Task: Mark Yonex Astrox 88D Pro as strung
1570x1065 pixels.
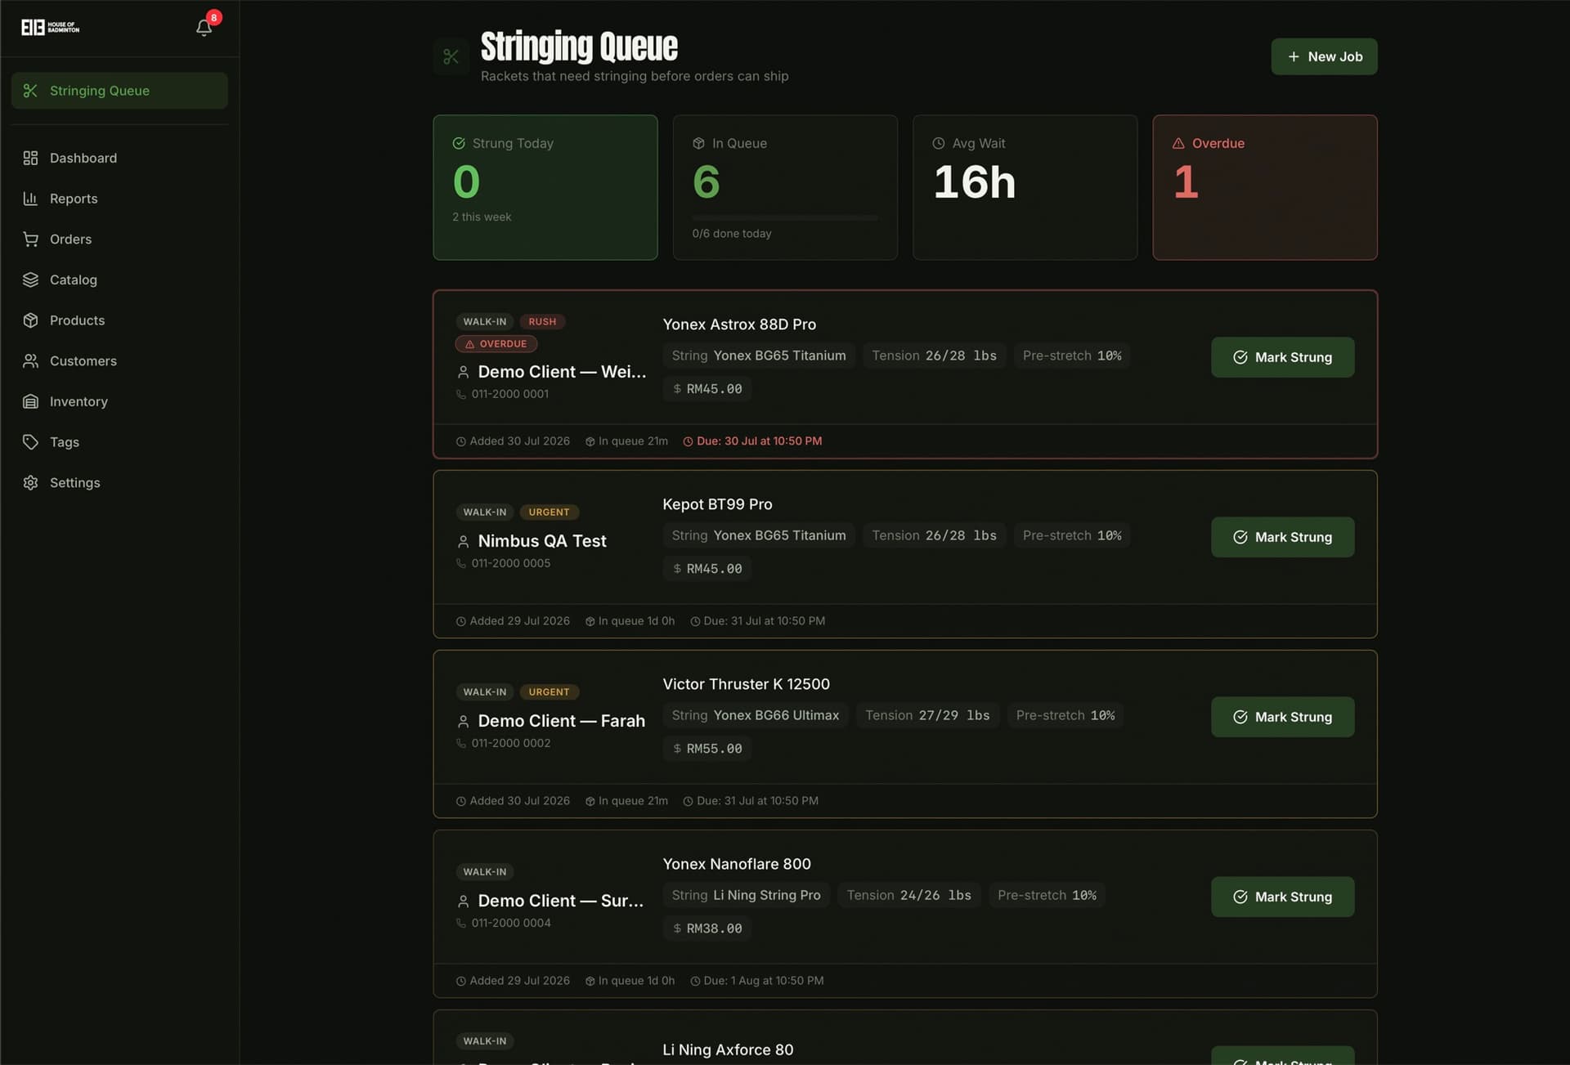Action: pyautogui.click(x=1282, y=357)
